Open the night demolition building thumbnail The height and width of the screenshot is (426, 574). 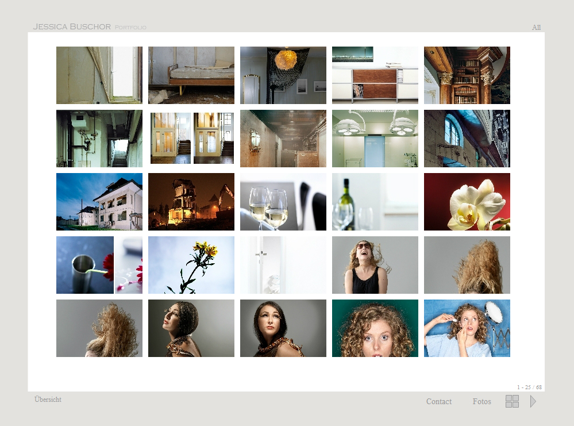point(191,202)
